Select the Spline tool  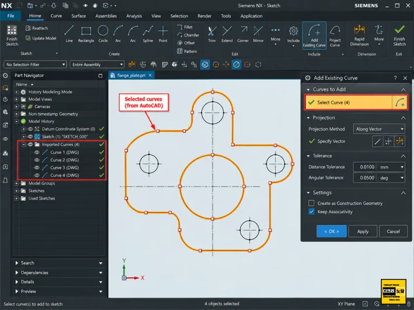(x=148, y=34)
